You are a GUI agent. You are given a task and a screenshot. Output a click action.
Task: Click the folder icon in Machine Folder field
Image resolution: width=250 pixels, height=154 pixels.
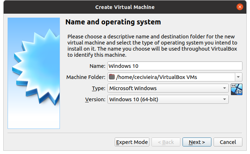pos(112,77)
